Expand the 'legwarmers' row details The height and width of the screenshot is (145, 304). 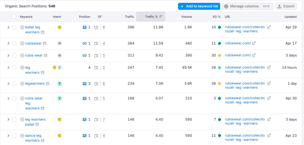pos(8,84)
